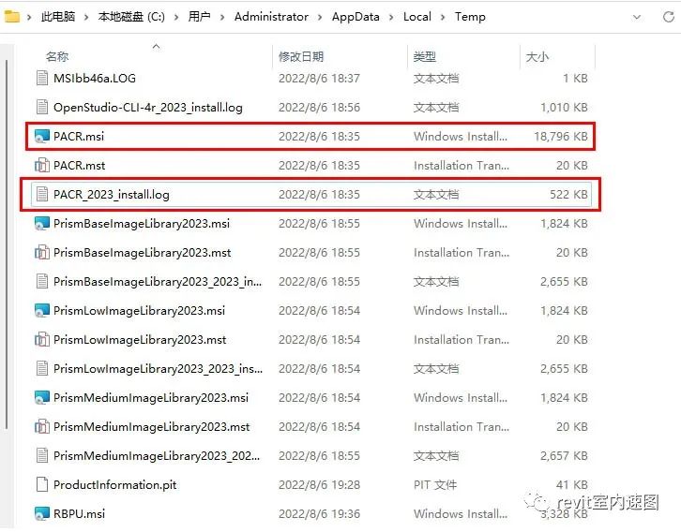Expand the chevron after AppData
The width and height of the screenshot is (681, 532).
point(391,18)
